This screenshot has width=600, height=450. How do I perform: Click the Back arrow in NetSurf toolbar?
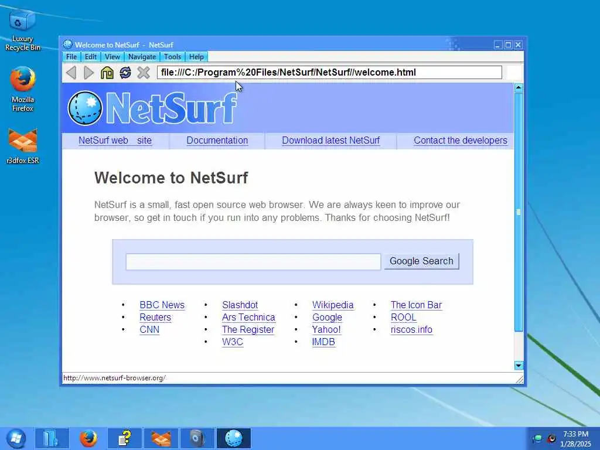pos(71,72)
